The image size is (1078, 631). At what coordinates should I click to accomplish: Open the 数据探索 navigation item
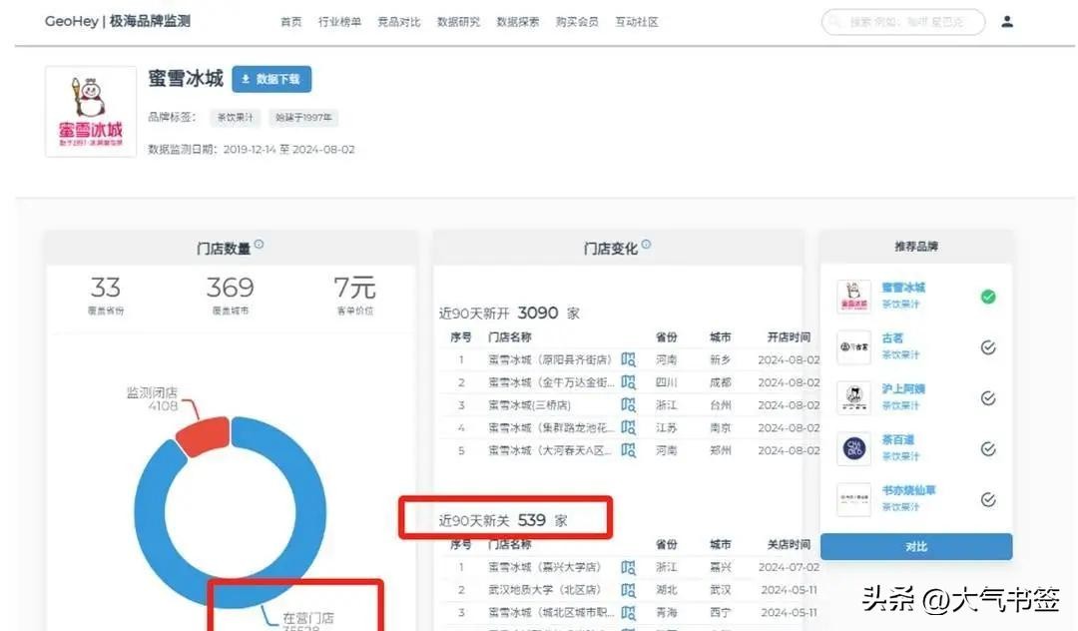(x=517, y=22)
